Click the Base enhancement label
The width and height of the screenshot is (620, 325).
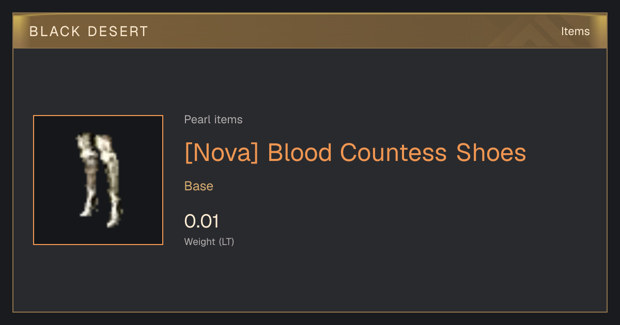click(199, 186)
